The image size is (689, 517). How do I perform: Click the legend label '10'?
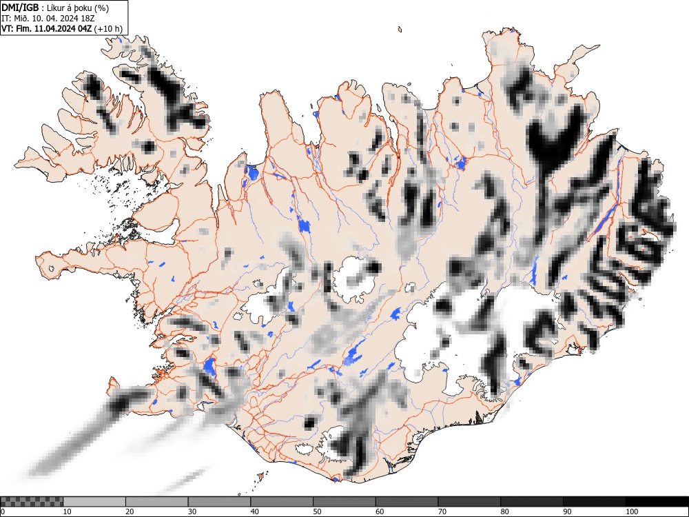coord(68,511)
